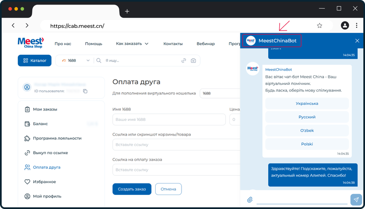
Task: Open the Вебинар menu item
Action: pyautogui.click(x=206, y=43)
